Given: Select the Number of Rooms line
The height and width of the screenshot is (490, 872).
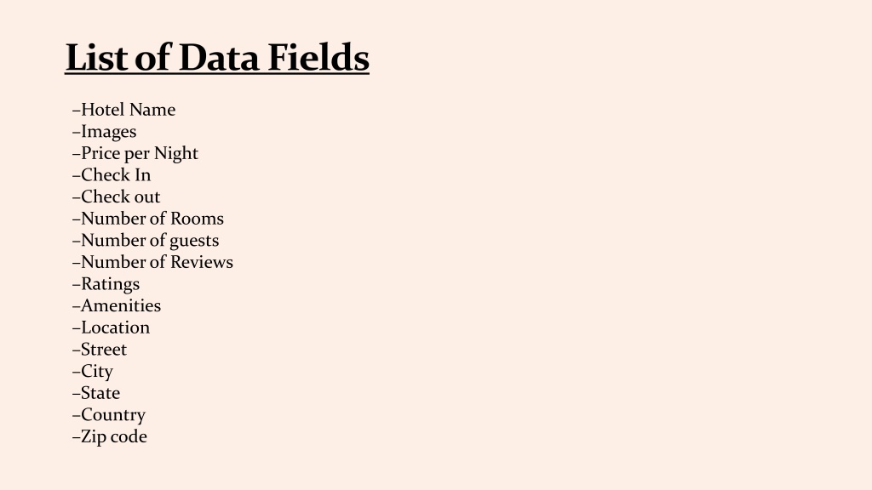Looking at the screenshot, I should (148, 219).
